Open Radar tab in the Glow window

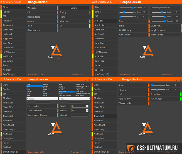point(13,65)
